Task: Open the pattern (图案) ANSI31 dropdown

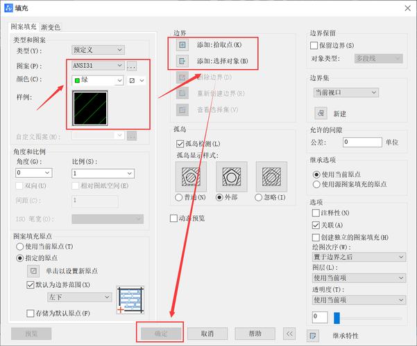Action: pyautogui.click(x=98, y=66)
